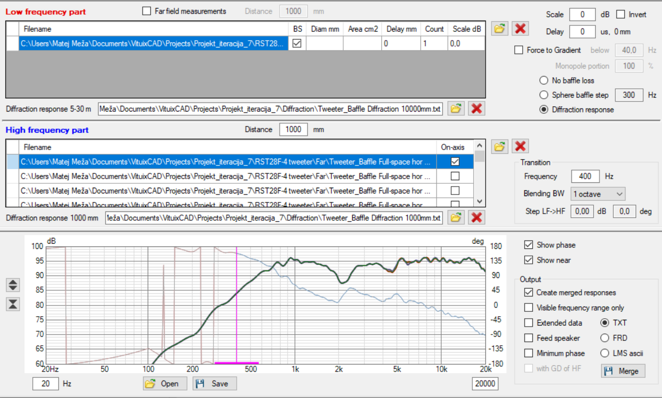662x398 pixels.
Task: Select Diffraction response radio button
Action: 543,109
